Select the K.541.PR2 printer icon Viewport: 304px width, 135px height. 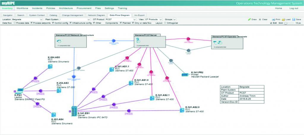(x=185, y=74)
